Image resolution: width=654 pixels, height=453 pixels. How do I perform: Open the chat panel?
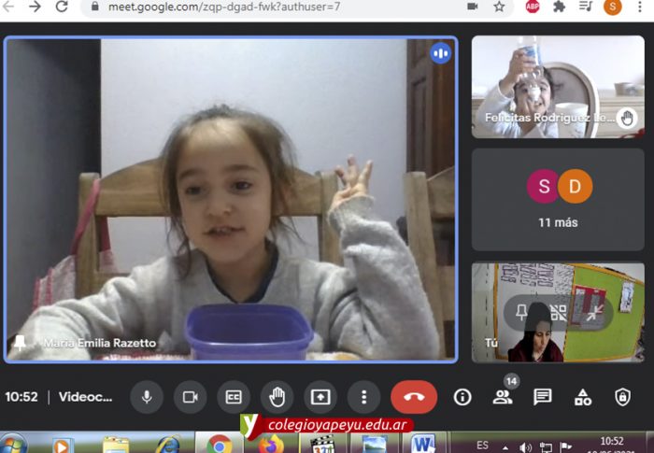pyautogui.click(x=543, y=397)
